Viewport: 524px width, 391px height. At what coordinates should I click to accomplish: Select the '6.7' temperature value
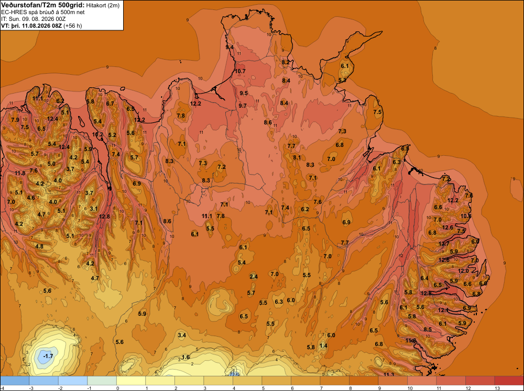[110, 103]
